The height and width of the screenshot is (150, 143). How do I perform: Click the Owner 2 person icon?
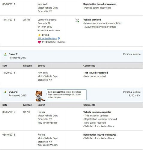(x=5, y=54)
